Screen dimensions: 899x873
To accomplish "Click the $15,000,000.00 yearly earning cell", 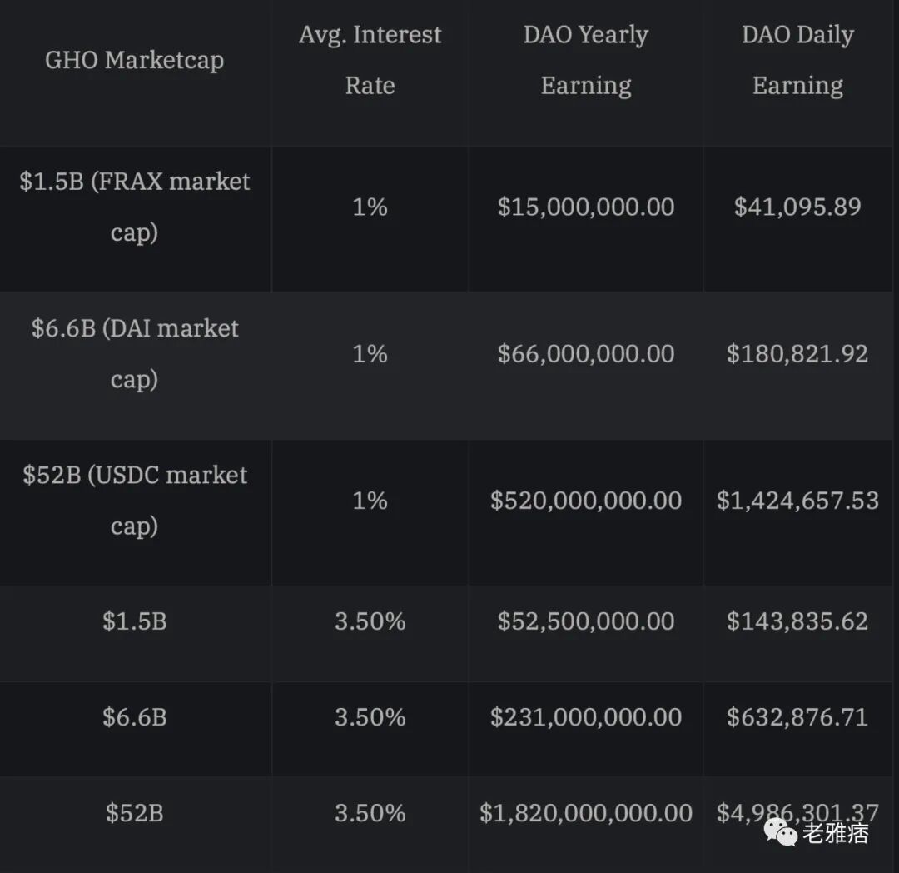I will tap(585, 207).
